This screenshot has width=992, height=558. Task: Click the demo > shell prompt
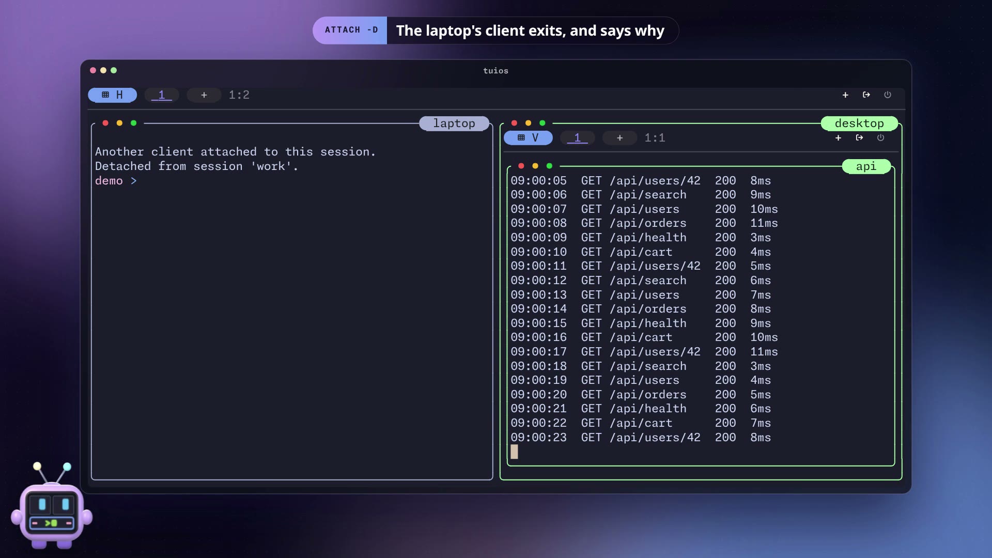point(116,181)
